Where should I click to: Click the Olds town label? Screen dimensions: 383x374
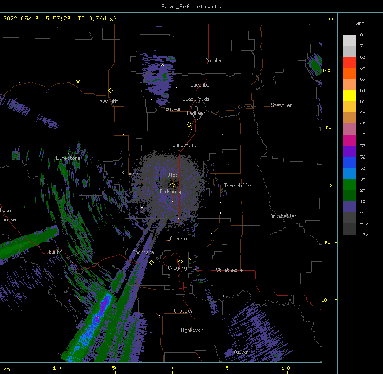click(x=172, y=175)
